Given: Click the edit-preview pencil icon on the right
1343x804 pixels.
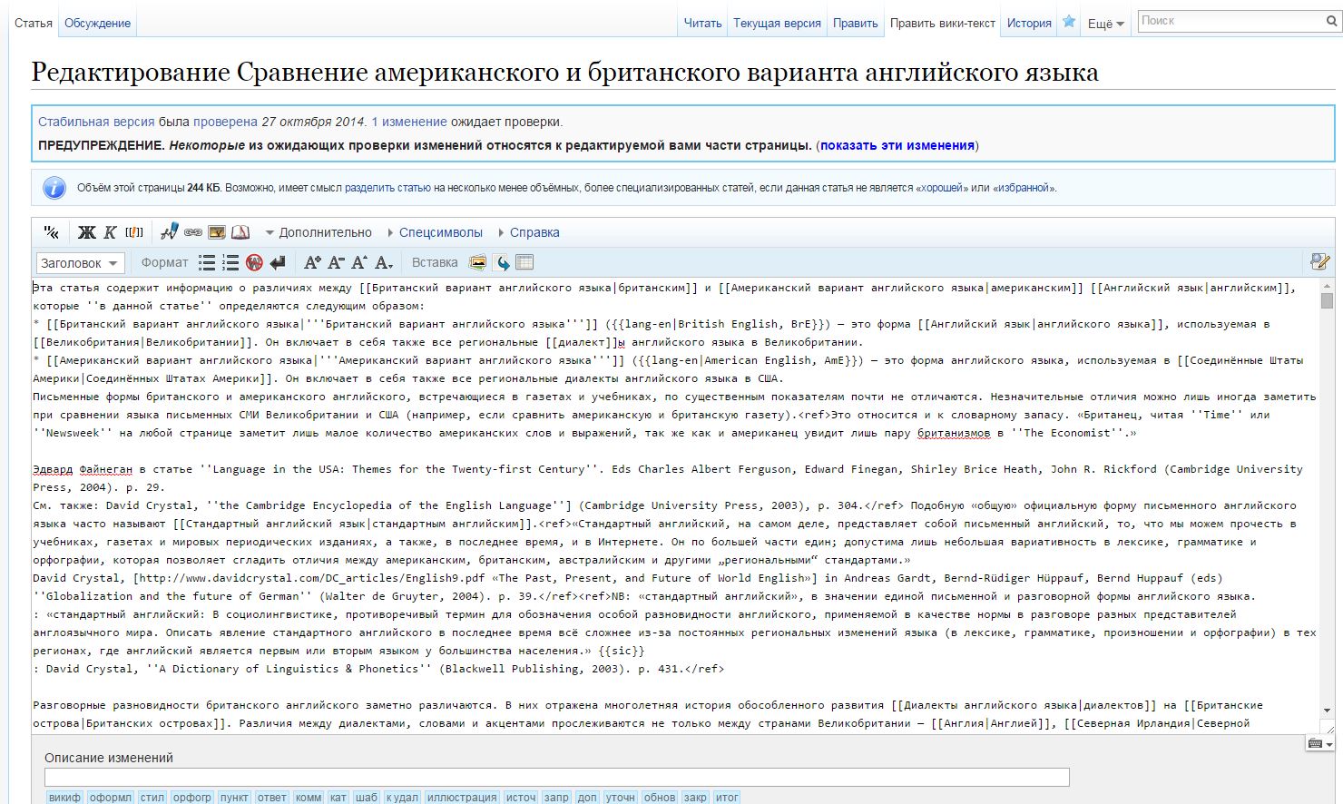Looking at the screenshot, I should pos(1320,261).
